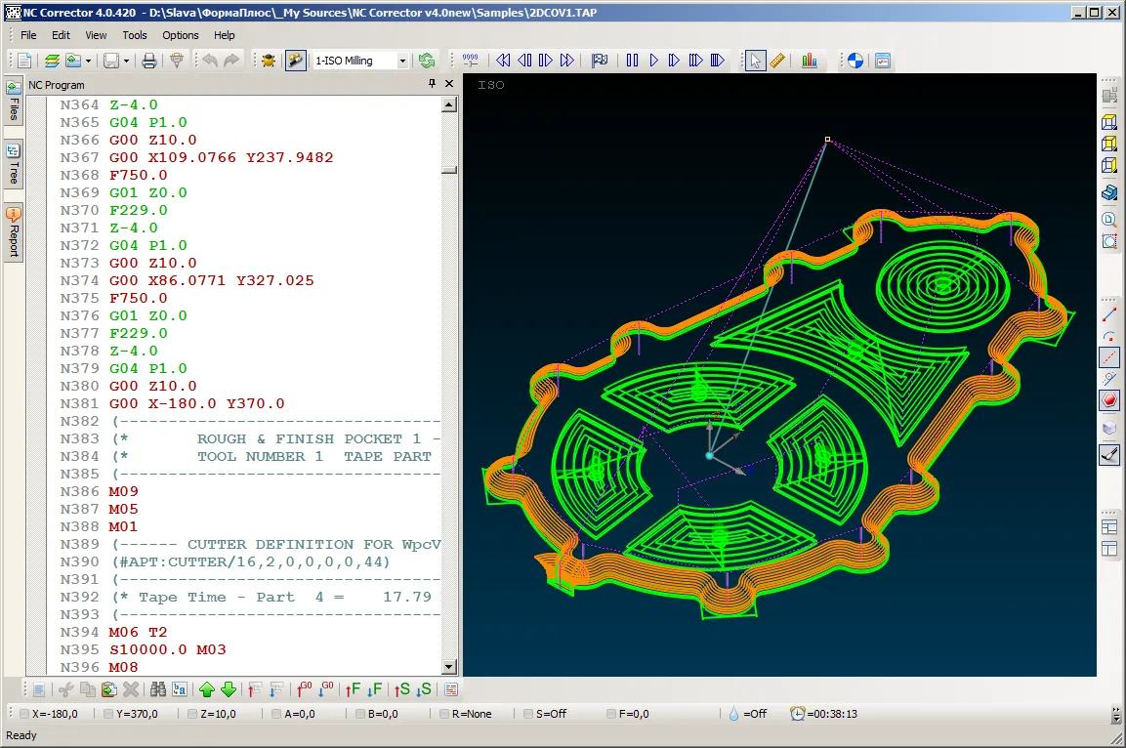
Task: Click the green refresh icon next to 1-ISO Milling
Action: [x=427, y=60]
